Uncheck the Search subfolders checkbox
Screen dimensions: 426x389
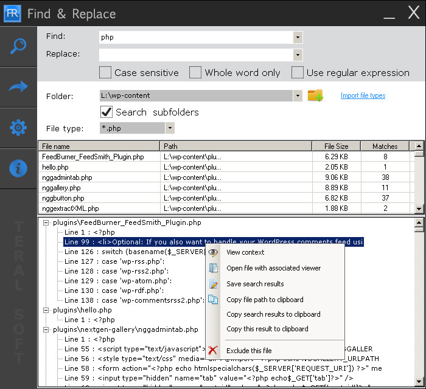point(106,112)
